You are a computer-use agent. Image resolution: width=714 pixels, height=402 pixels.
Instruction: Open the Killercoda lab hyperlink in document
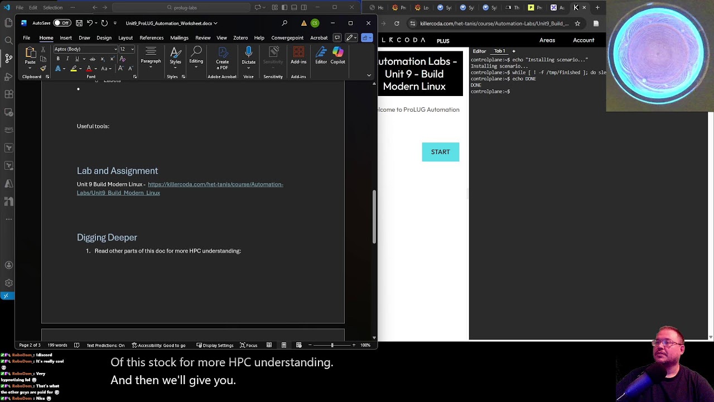180,188
